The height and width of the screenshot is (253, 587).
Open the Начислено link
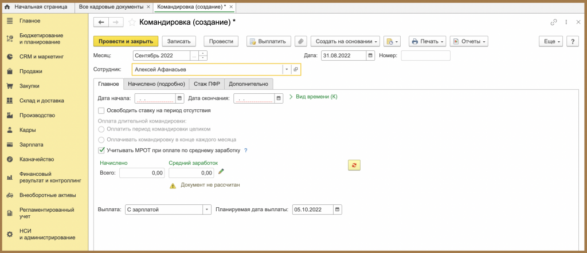point(114,163)
